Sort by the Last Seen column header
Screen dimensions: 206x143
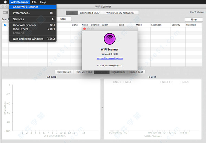click(x=156, y=25)
